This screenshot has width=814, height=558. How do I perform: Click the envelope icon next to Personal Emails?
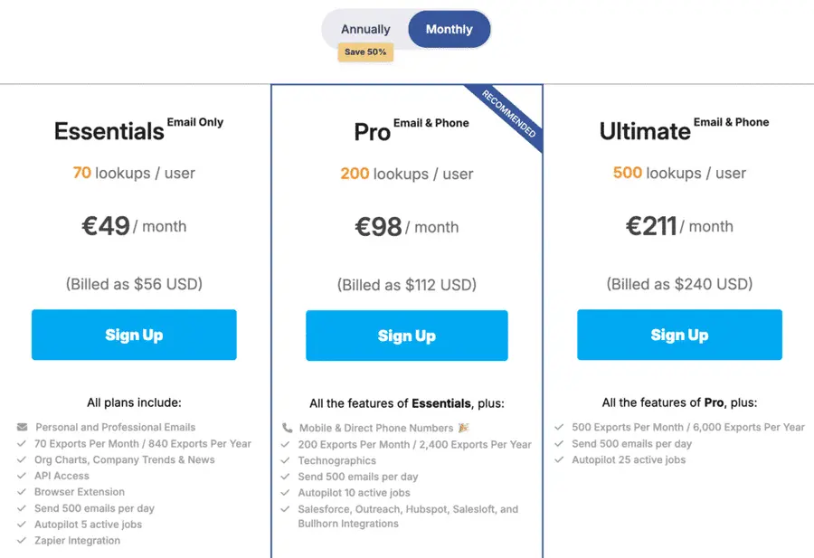tap(23, 427)
